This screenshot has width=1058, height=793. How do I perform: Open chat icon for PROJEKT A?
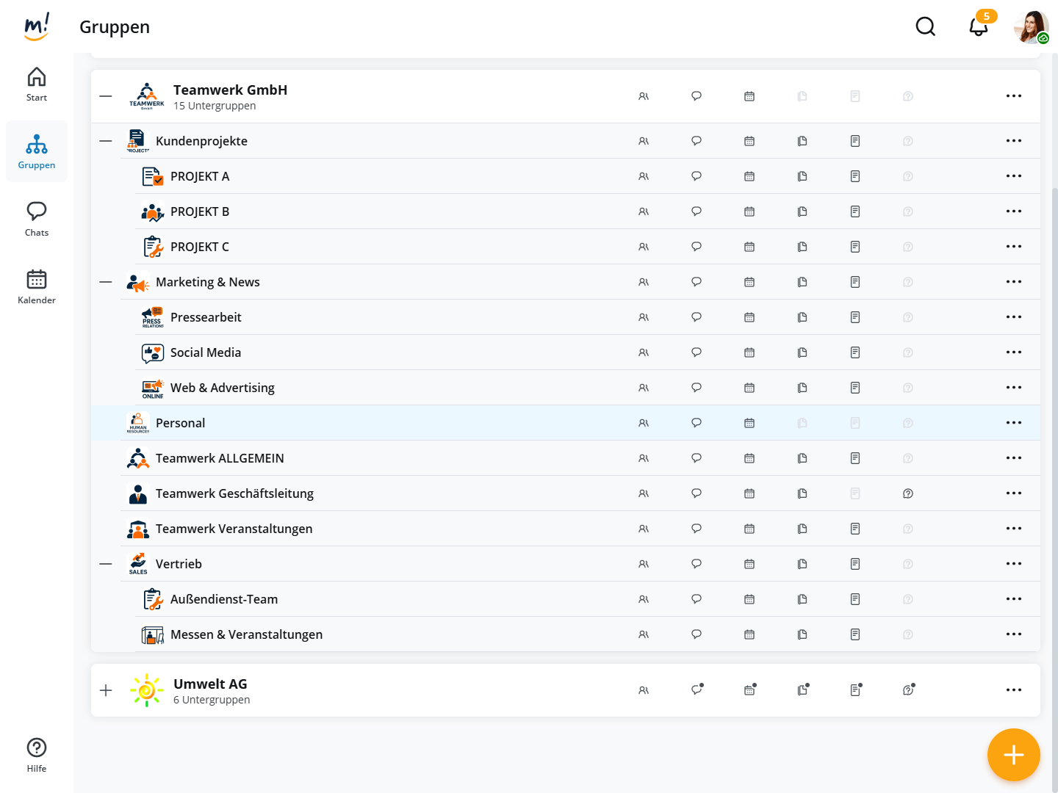(x=697, y=176)
